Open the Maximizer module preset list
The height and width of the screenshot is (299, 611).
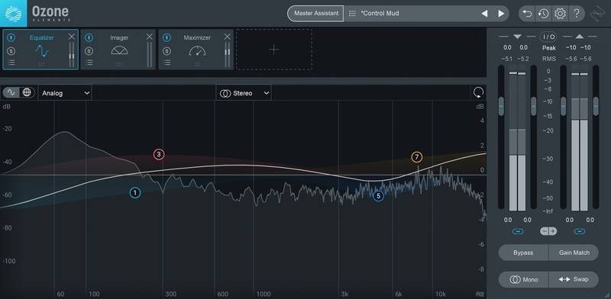point(166,63)
